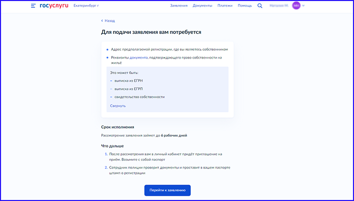Screen dimensions: 354x201
Task: Click the 'выписка из ЕГРП' list item
Action: 129,89
